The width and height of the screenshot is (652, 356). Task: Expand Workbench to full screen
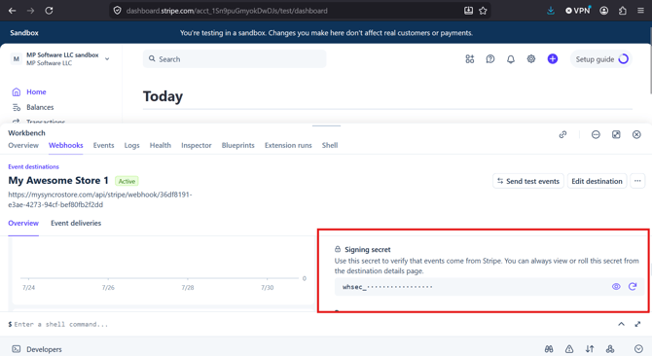616,134
